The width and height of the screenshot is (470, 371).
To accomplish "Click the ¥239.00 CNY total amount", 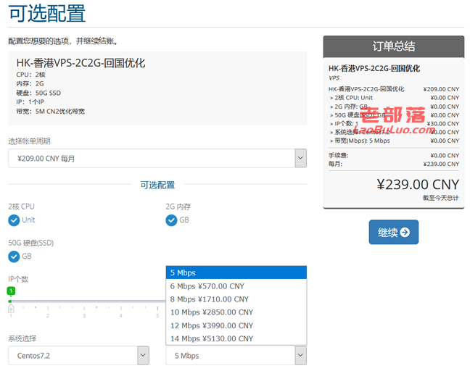I will pyautogui.click(x=418, y=185).
